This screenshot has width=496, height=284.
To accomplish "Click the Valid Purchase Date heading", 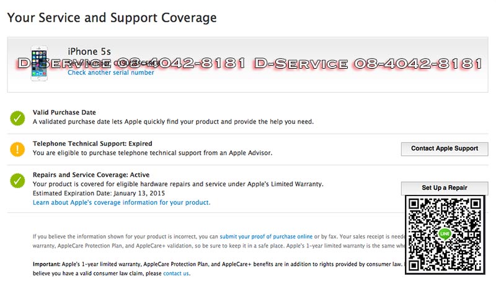I will [64, 113].
